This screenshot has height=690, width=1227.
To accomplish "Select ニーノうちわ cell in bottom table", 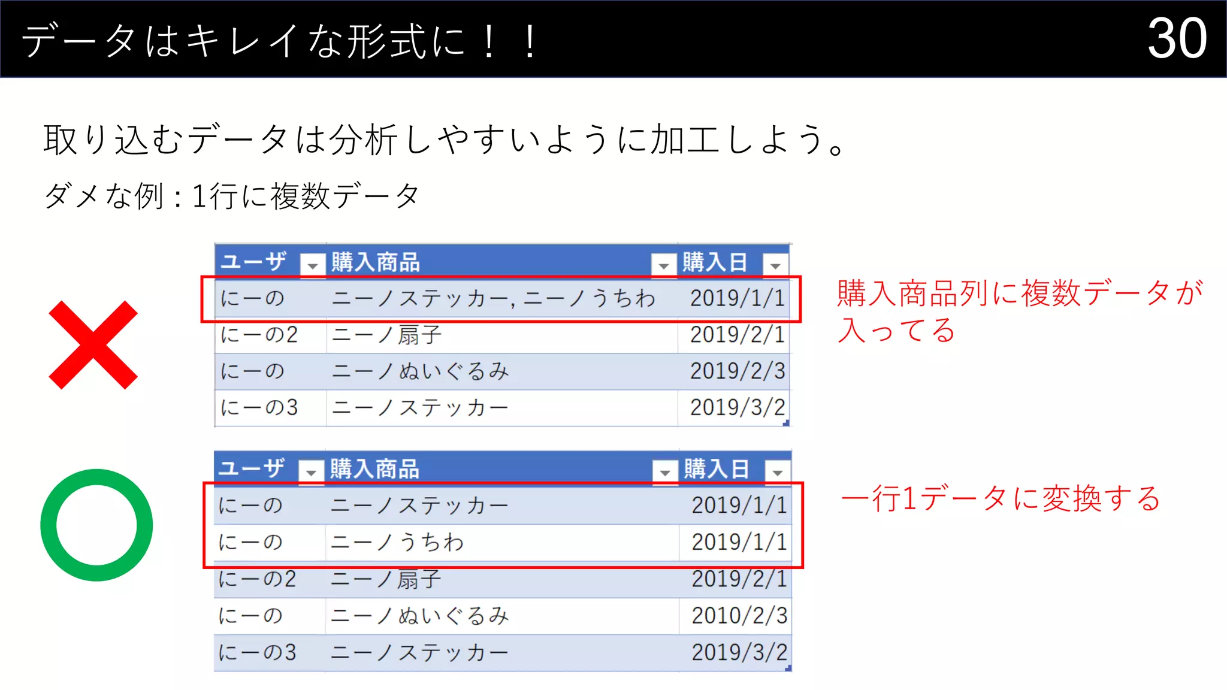I will [397, 543].
